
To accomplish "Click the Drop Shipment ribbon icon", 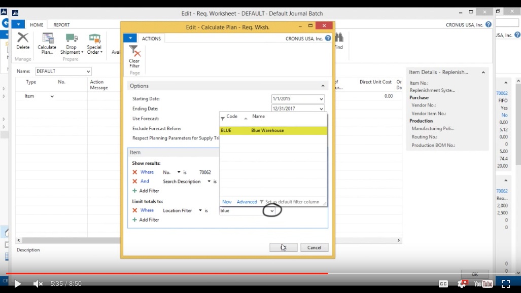I will click(72, 38).
